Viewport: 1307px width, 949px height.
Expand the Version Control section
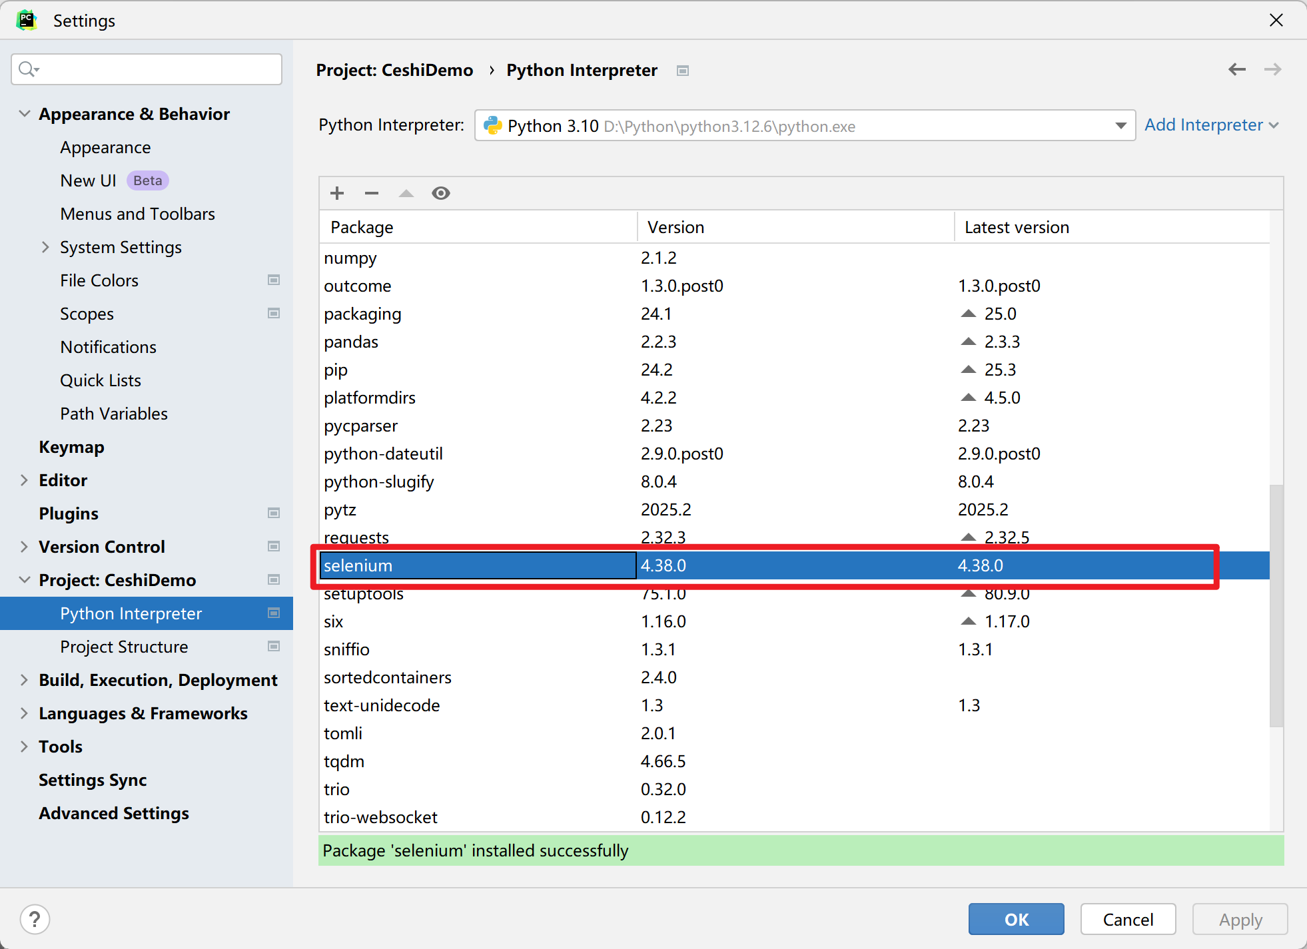[x=25, y=547]
